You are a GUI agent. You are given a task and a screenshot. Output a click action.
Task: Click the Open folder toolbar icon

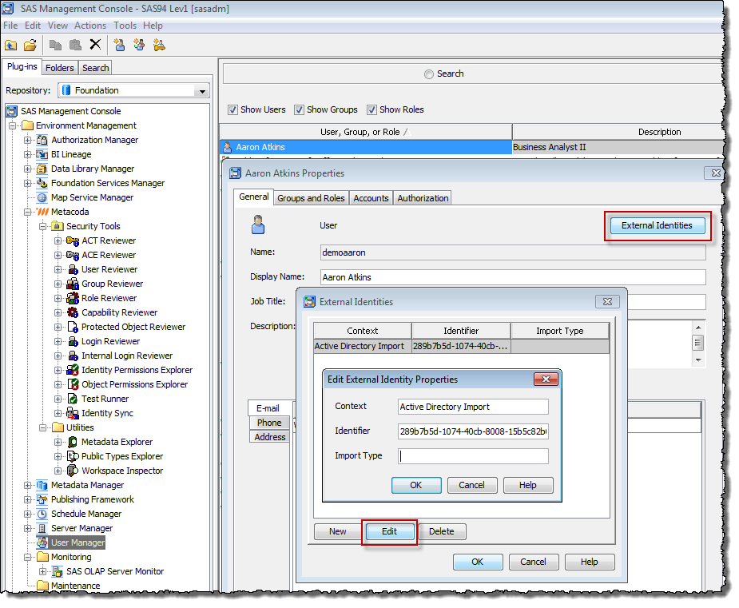pyautogui.click(x=30, y=46)
